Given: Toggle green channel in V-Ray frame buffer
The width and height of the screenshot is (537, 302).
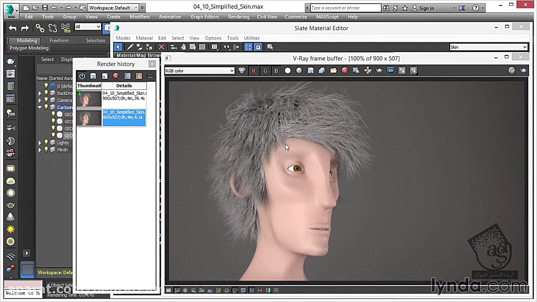Looking at the screenshot, I should tap(265, 71).
